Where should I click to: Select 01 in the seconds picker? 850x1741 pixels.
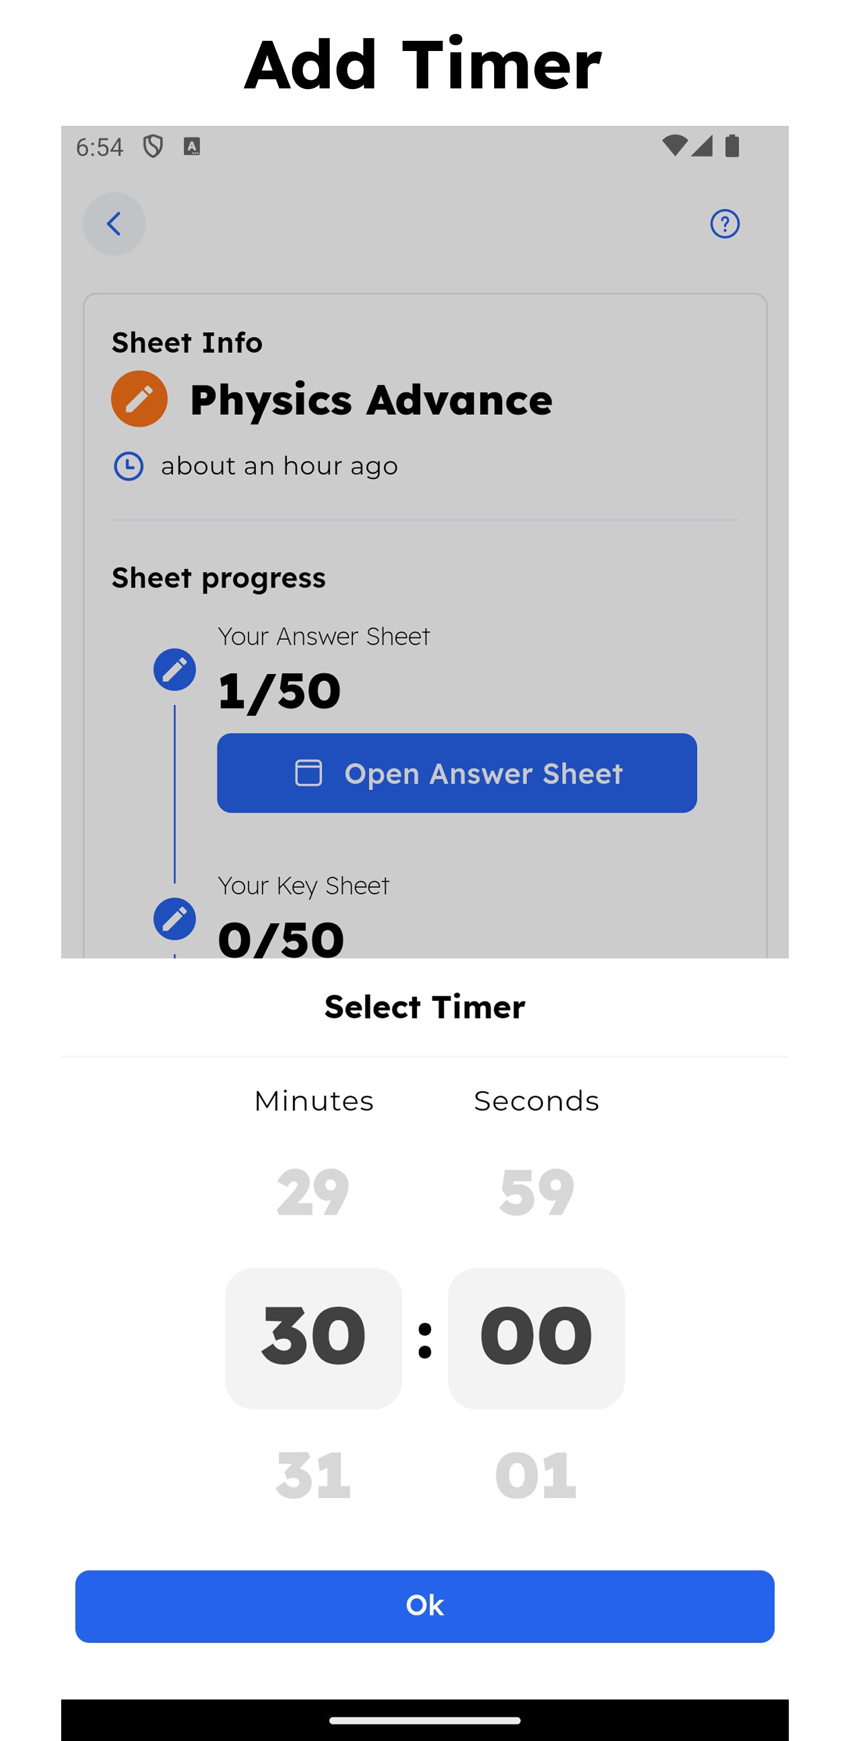point(536,1475)
